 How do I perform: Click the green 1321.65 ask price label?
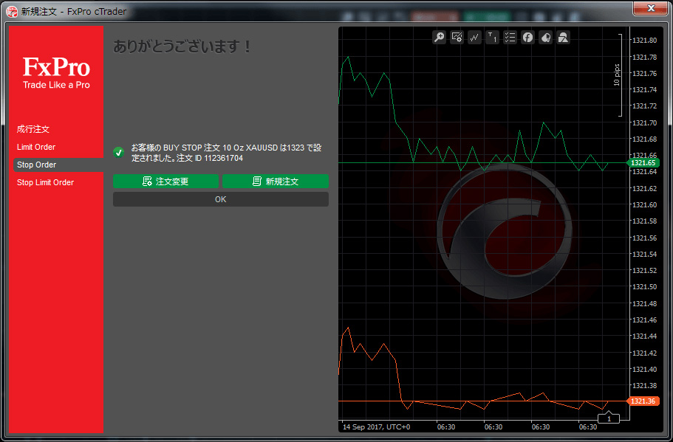(x=643, y=163)
